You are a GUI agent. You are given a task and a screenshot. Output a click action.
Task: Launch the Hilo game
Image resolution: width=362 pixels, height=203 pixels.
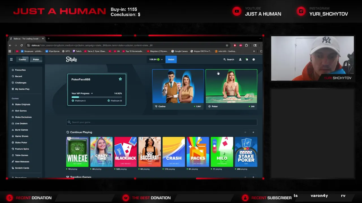(222, 152)
